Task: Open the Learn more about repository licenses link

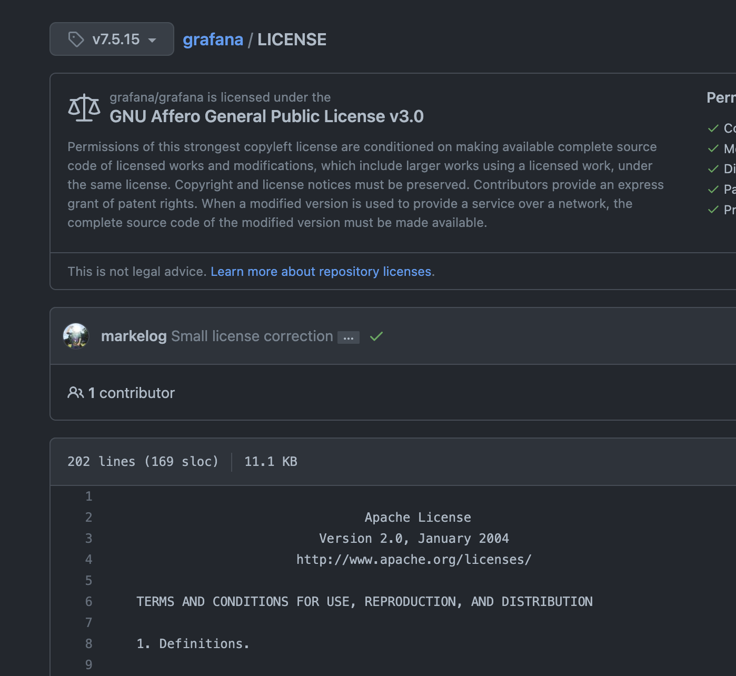Action: tap(321, 272)
